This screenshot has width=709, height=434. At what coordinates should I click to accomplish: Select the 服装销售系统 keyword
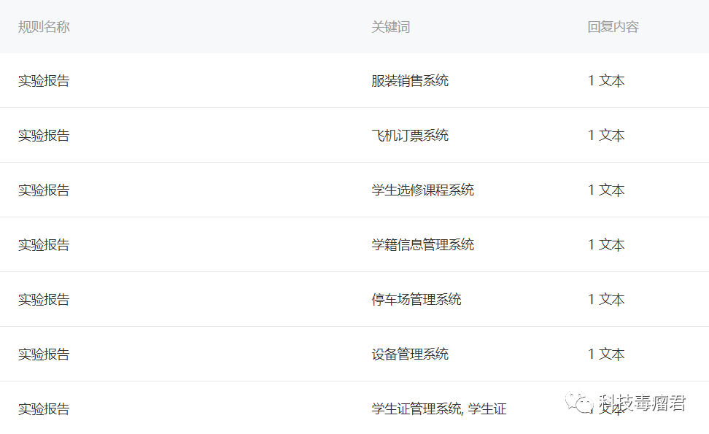point(410,81)
